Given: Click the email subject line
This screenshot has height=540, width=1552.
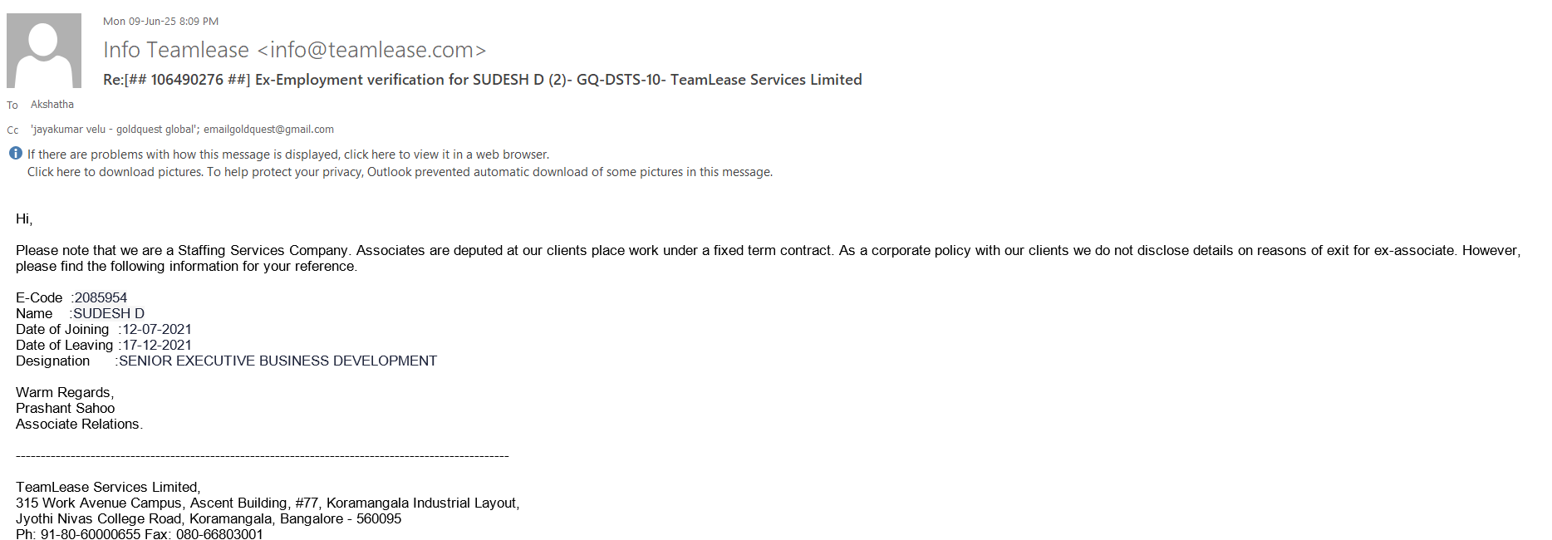Looking at the screenshot, I should (482, 80).
